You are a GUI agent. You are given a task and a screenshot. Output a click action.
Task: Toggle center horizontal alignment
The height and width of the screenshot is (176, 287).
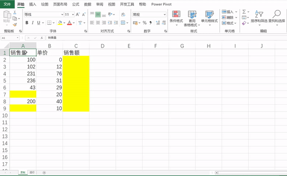point(98,23)
